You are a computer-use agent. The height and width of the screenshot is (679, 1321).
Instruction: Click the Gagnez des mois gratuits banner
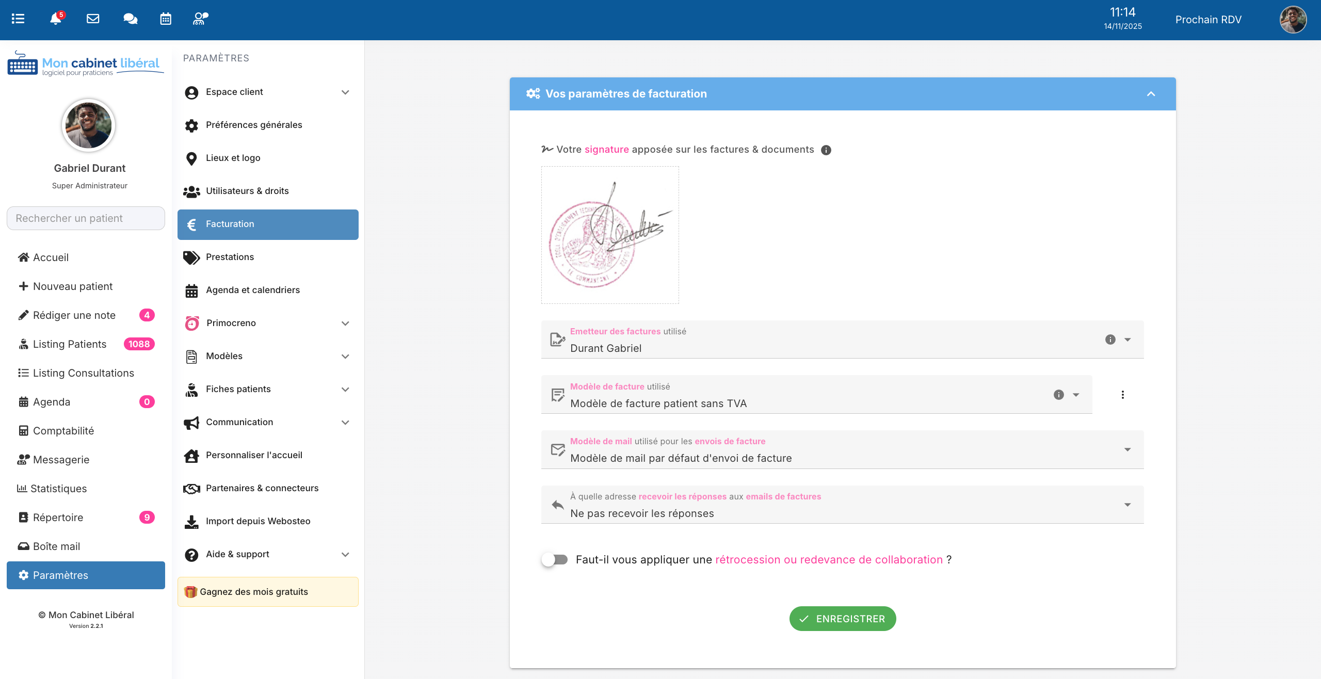click(268, 592)
